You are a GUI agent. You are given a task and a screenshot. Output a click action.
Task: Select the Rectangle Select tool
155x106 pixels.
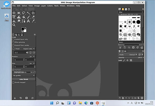(19, 13)
